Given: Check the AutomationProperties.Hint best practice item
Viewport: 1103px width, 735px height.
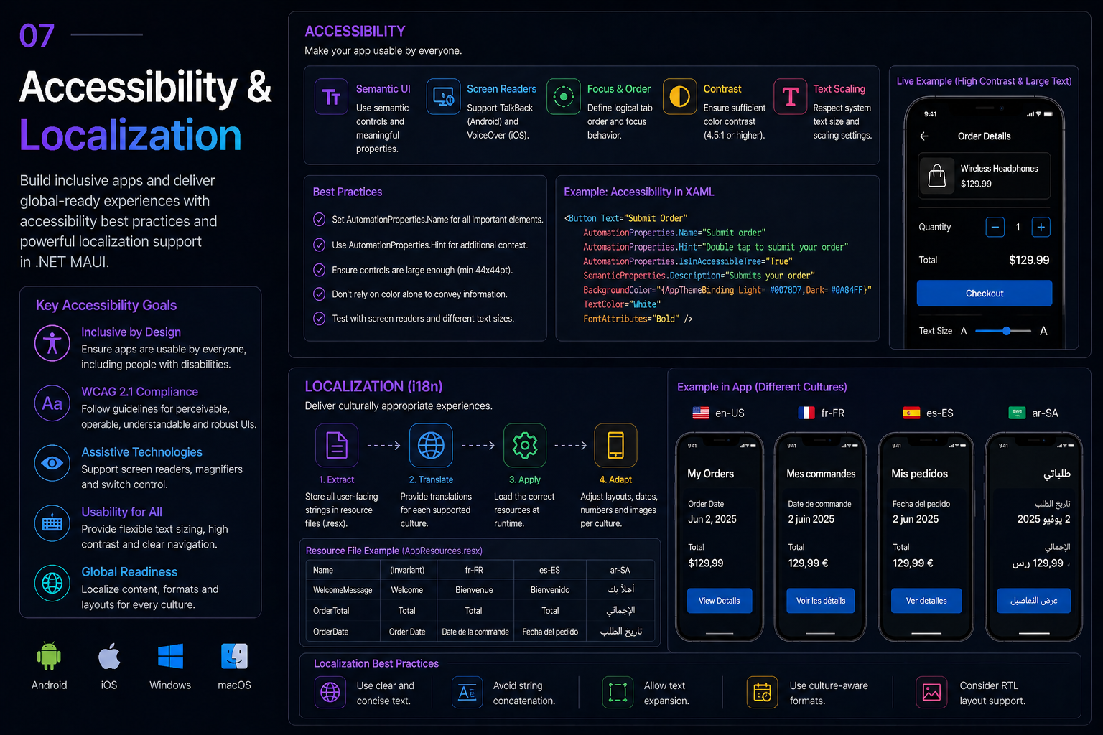Looking at the screenshot, I should 319,245.
